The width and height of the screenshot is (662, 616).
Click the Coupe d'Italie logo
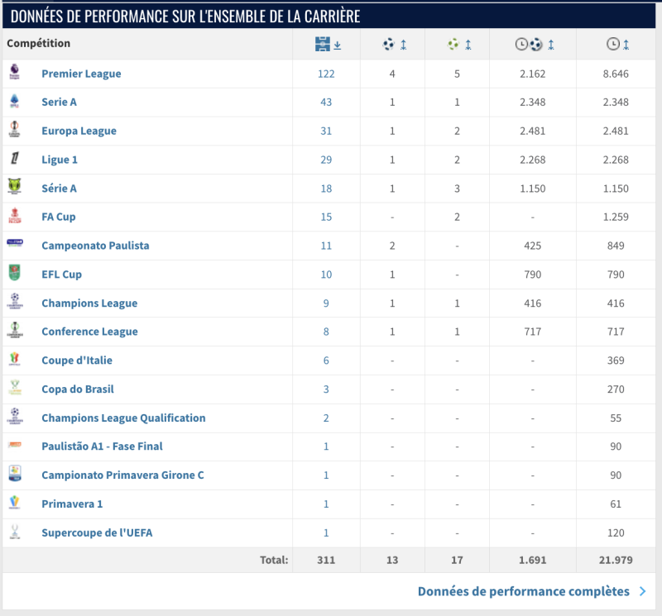[14, 360]
